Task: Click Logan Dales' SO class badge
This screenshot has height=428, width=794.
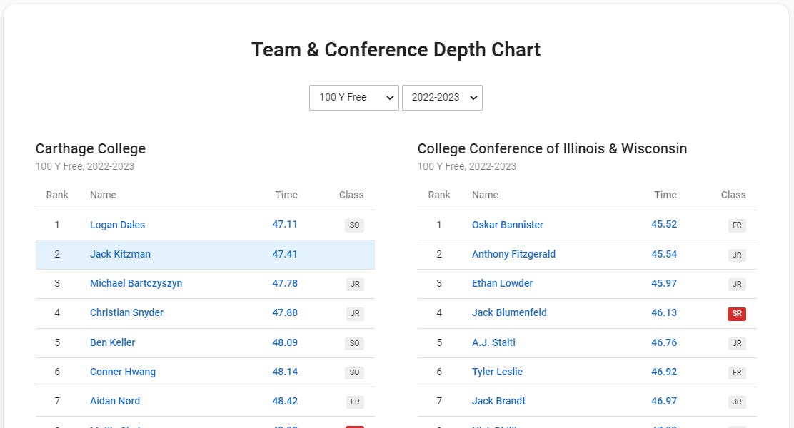Action: (x=354, y=225)
